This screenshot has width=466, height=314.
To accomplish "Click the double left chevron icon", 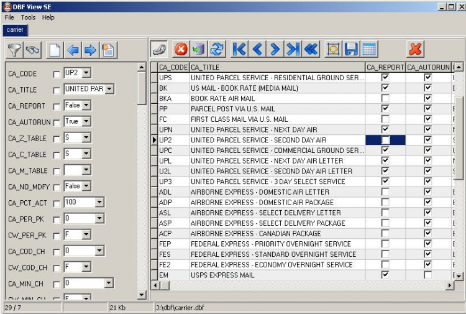I will click(311, 49).
